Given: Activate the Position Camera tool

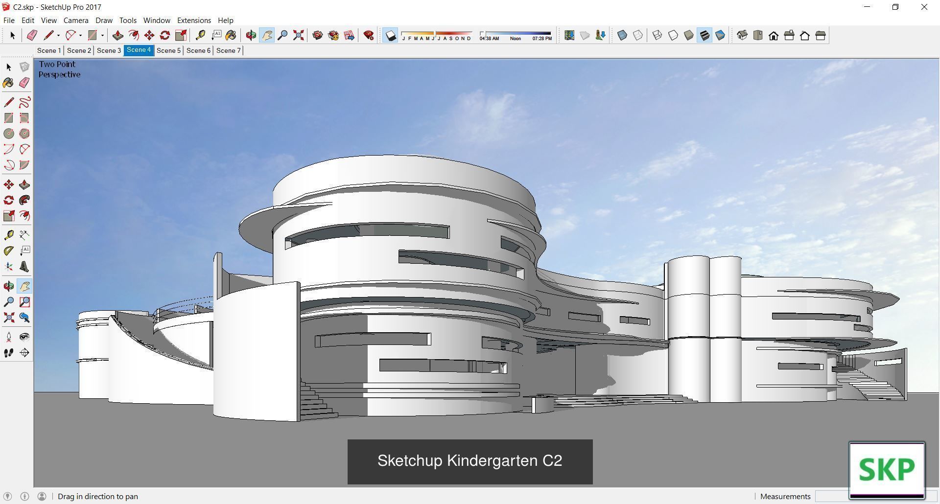Looking at the screenshot, I should [9, 337].
